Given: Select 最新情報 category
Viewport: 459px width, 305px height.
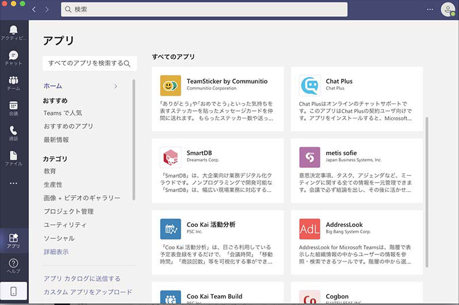Looking at the screenshot, I should [x=56, y=140].
